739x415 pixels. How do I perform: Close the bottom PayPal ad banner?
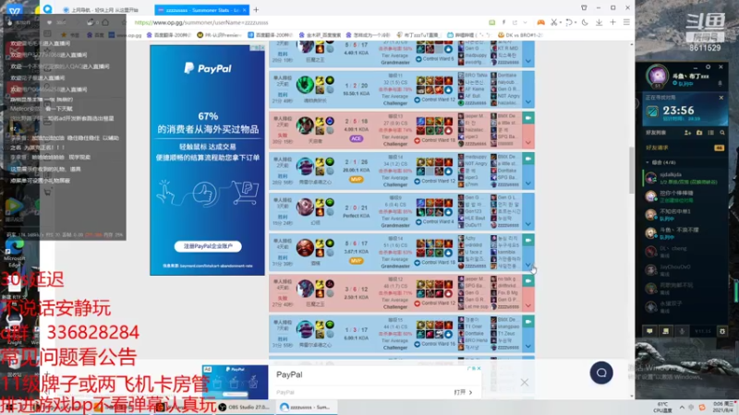coord(525,382)
